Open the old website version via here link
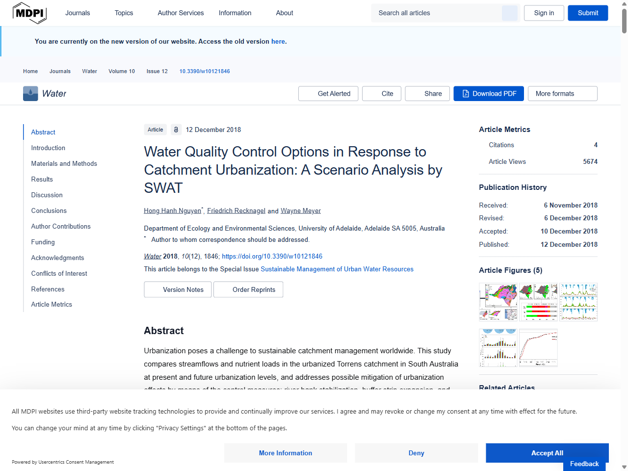 pos(278,41)
